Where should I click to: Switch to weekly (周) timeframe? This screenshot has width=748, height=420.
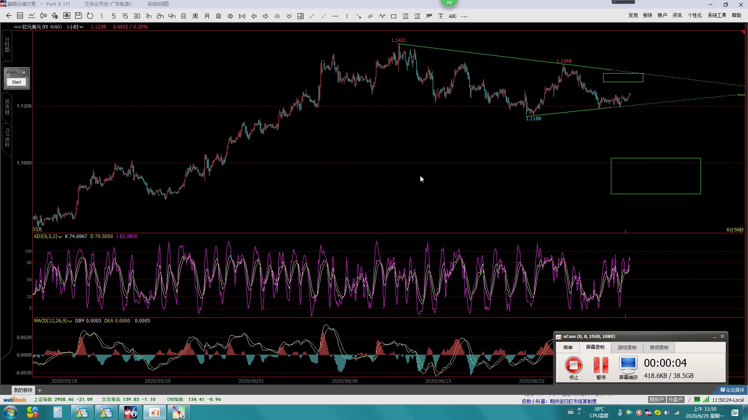coord(195,16)
